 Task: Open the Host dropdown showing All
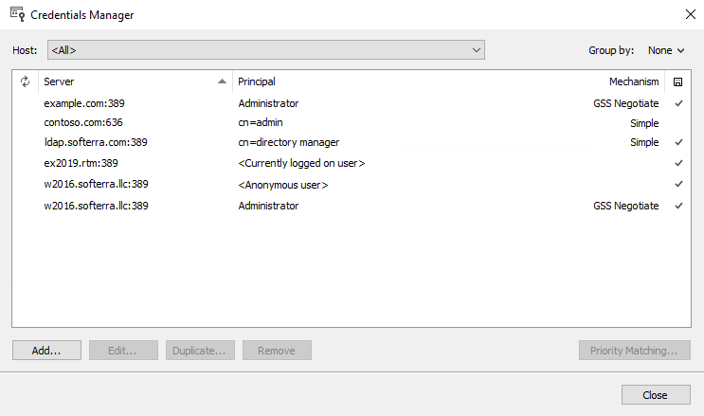coord(266,50)
